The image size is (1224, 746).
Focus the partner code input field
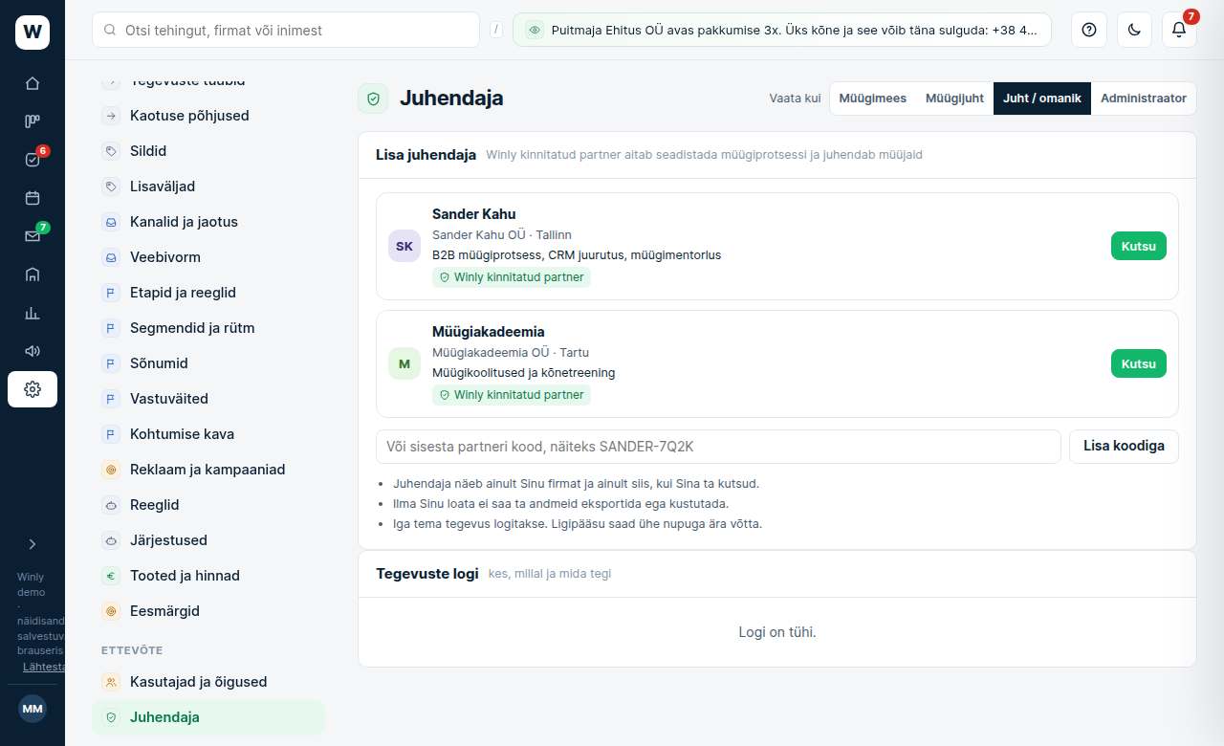tap(719, 447)
